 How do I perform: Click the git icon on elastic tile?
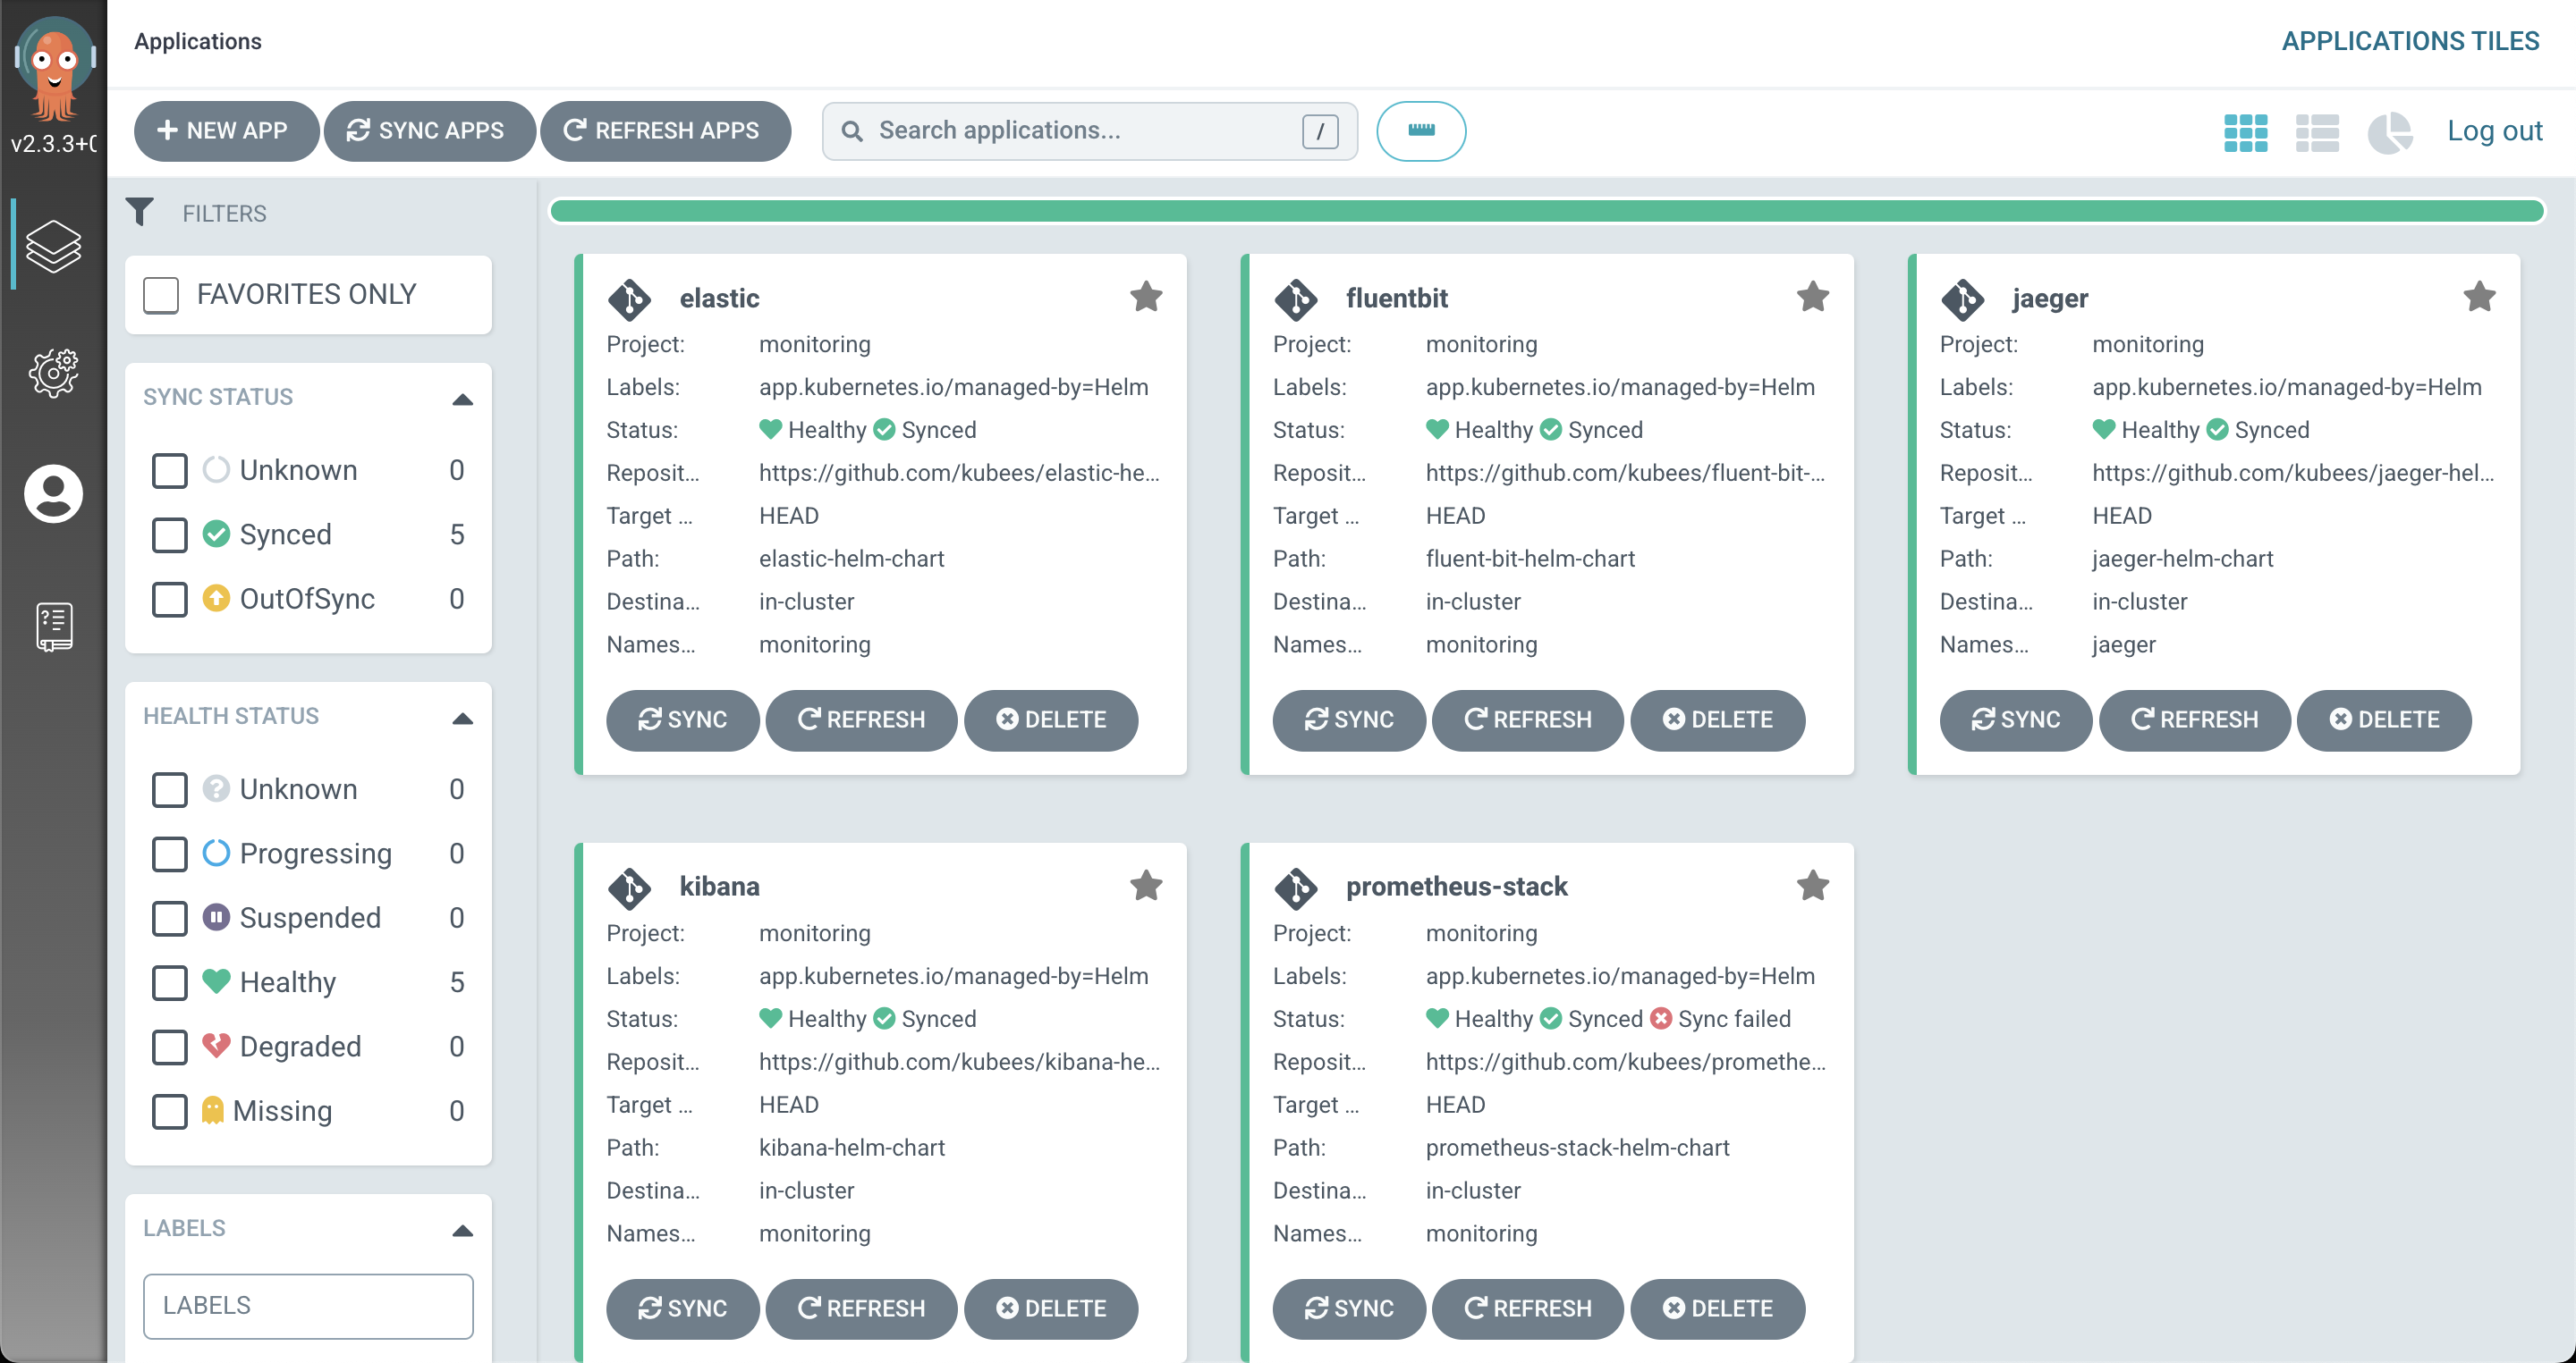point(629,299)
